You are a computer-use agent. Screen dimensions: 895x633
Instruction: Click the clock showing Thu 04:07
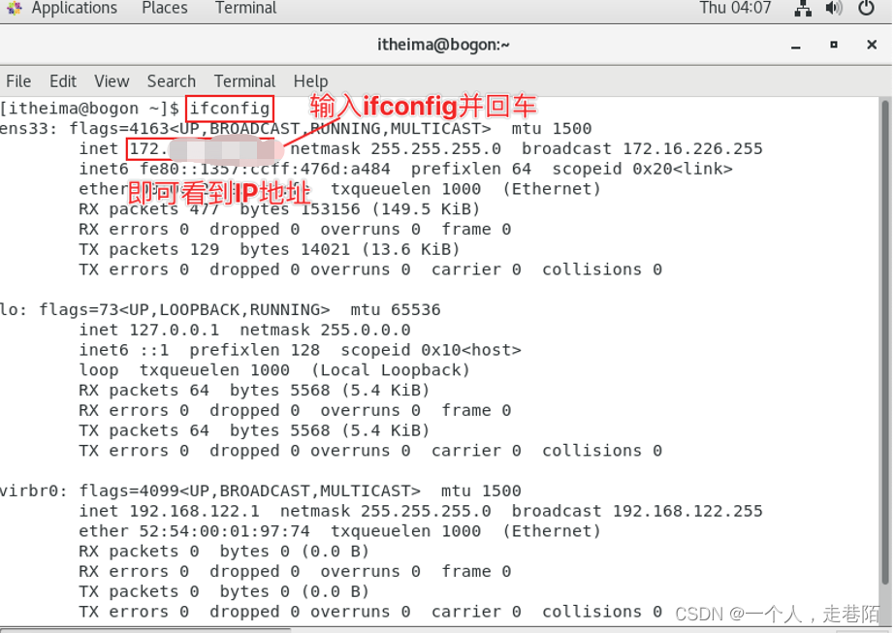click(x=735, y=9)
